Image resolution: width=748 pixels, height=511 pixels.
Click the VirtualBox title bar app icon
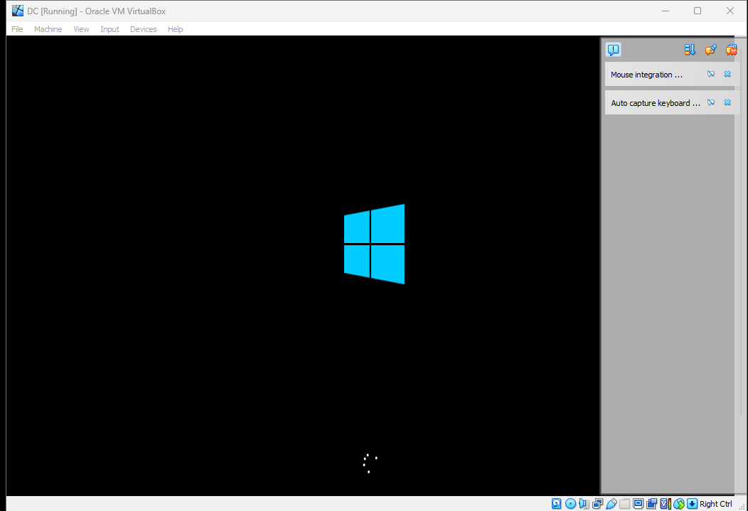tap(18, 11)
